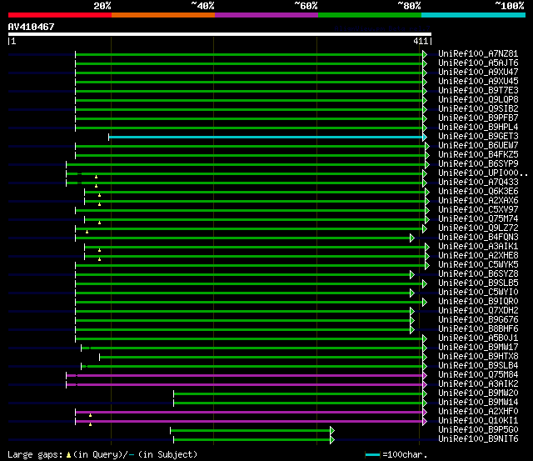Select the UniRef100_B9PFB7 label
Viewport: 533px width, 461px height.
(x=478, y=118)
